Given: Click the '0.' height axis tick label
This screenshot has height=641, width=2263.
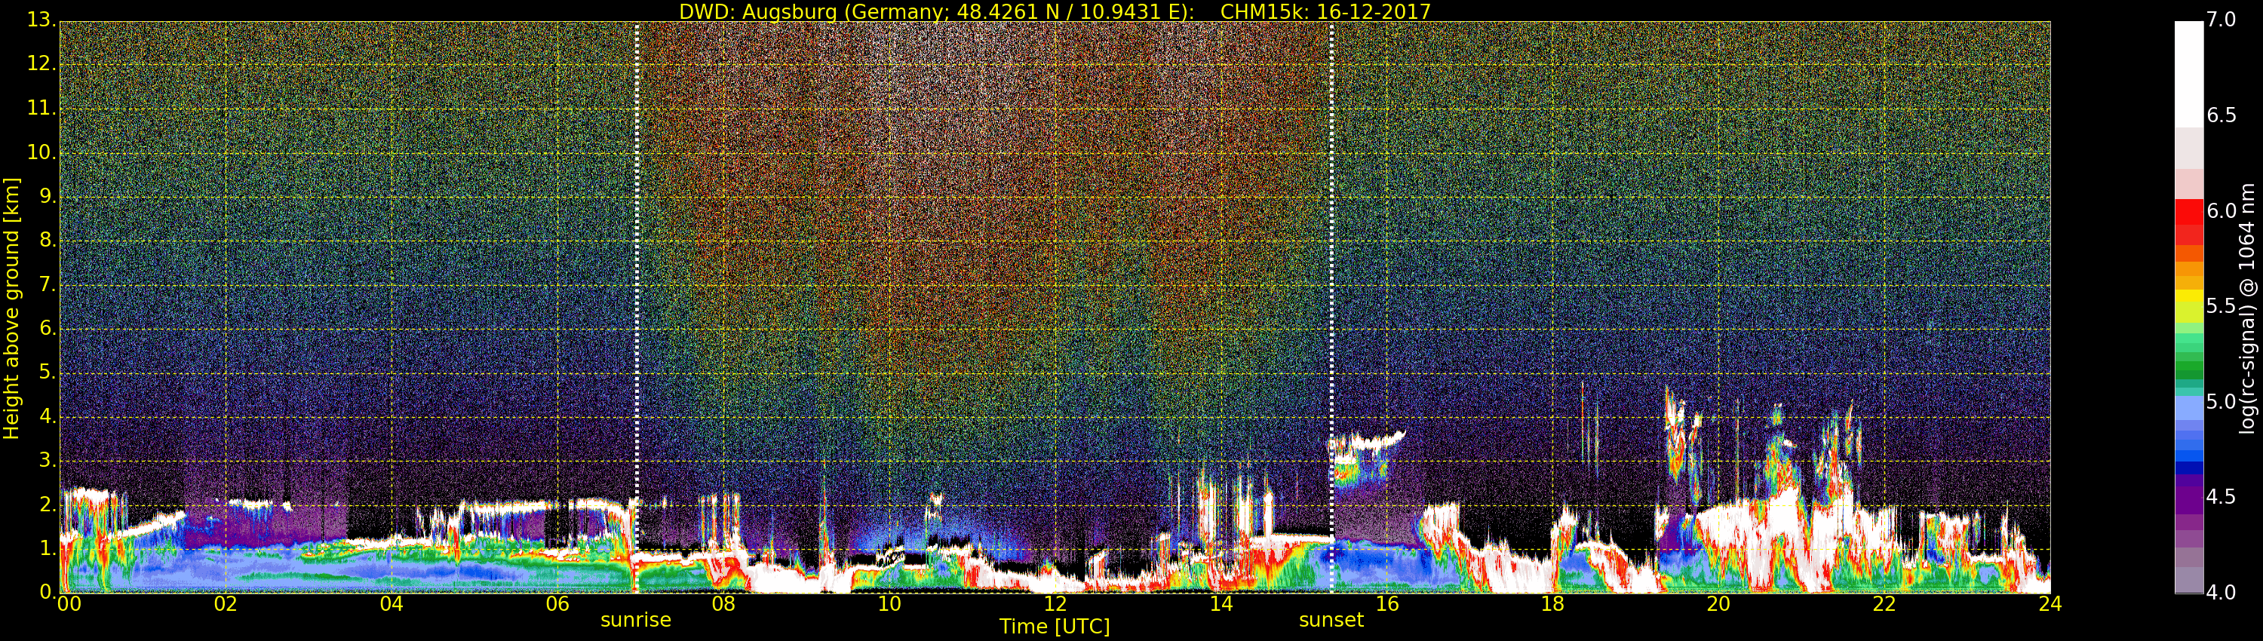Looking at the screenshot, I should point(48,592).
